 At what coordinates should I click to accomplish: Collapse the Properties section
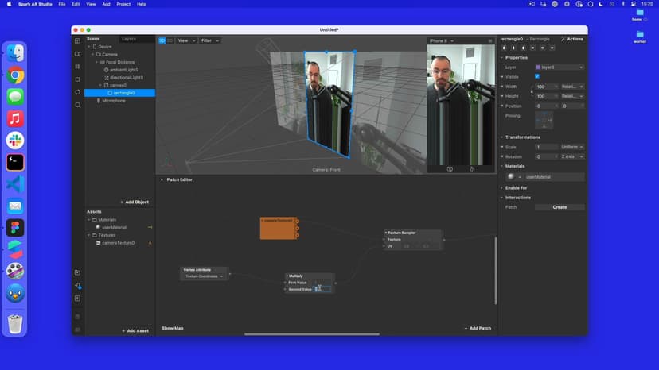(x=502, y=57)
